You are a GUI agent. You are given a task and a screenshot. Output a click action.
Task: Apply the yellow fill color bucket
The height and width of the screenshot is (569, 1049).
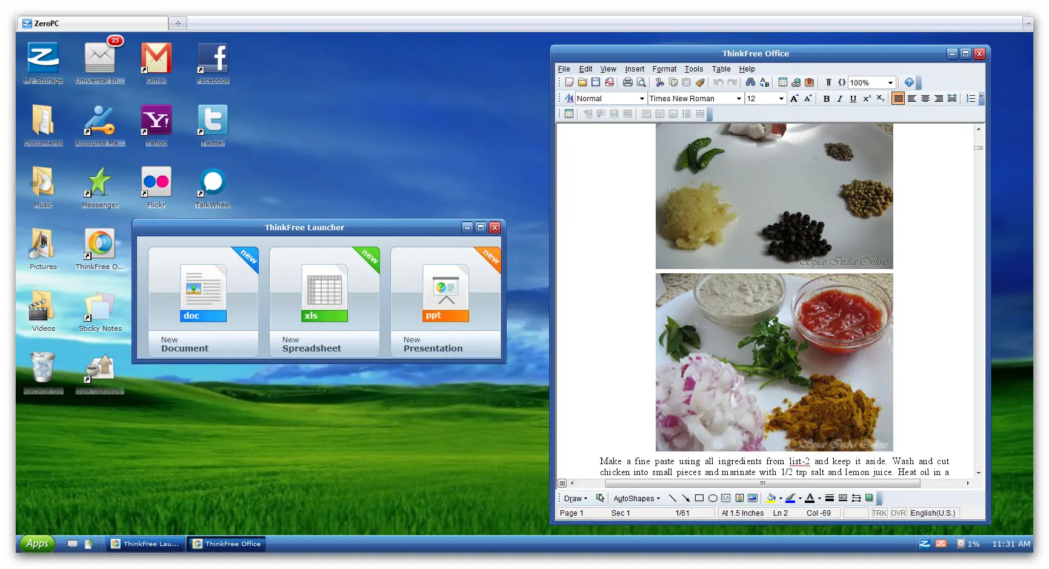[771, 498]
